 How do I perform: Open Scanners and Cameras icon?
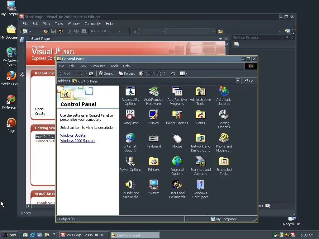(200, 166)
